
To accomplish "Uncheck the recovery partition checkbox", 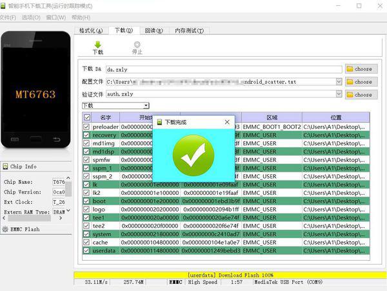I will tap(87, 135).
